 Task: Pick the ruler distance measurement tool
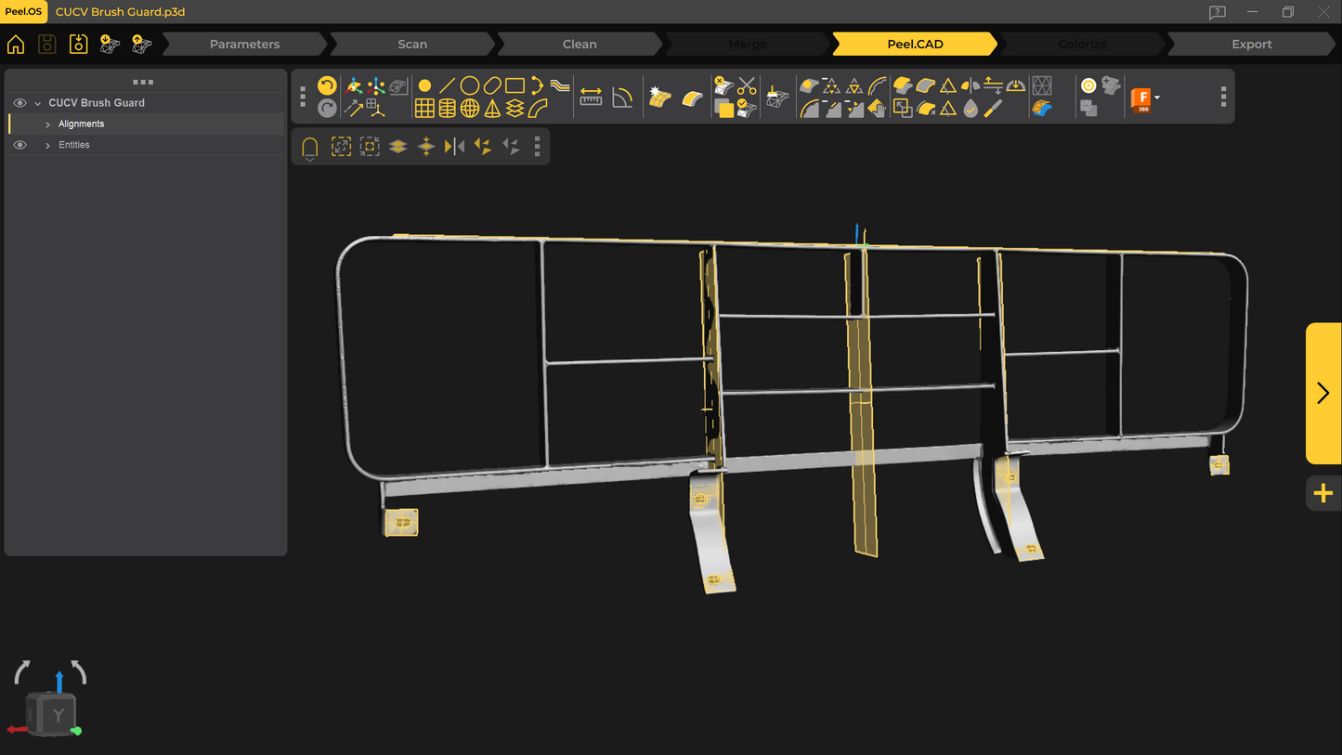pos(591,98)
